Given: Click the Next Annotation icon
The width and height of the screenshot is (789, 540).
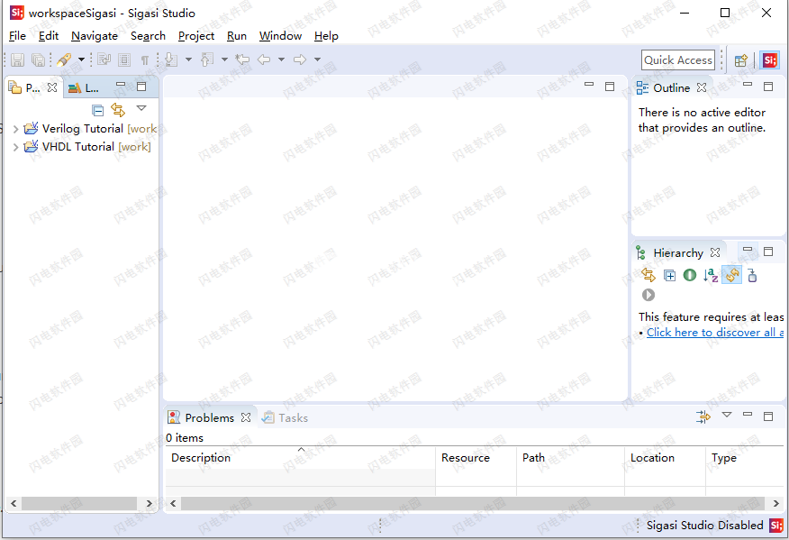Looking at the screenshot, I should [x=171, y=59].
